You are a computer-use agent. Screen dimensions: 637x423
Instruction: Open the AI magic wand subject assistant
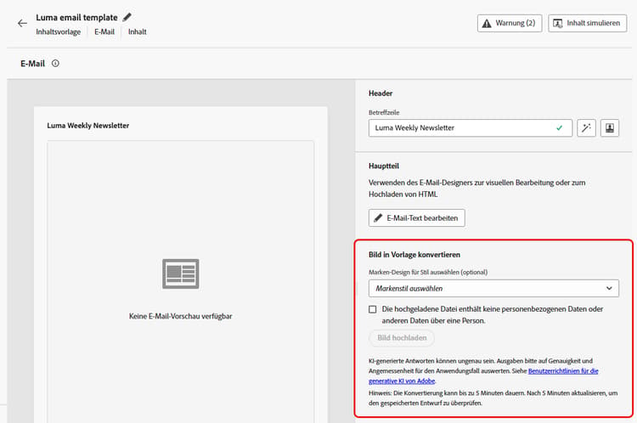click(x=586, y=128)
